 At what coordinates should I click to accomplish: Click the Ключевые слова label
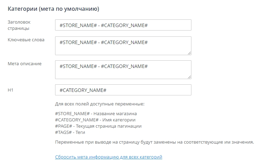[26, 40]
